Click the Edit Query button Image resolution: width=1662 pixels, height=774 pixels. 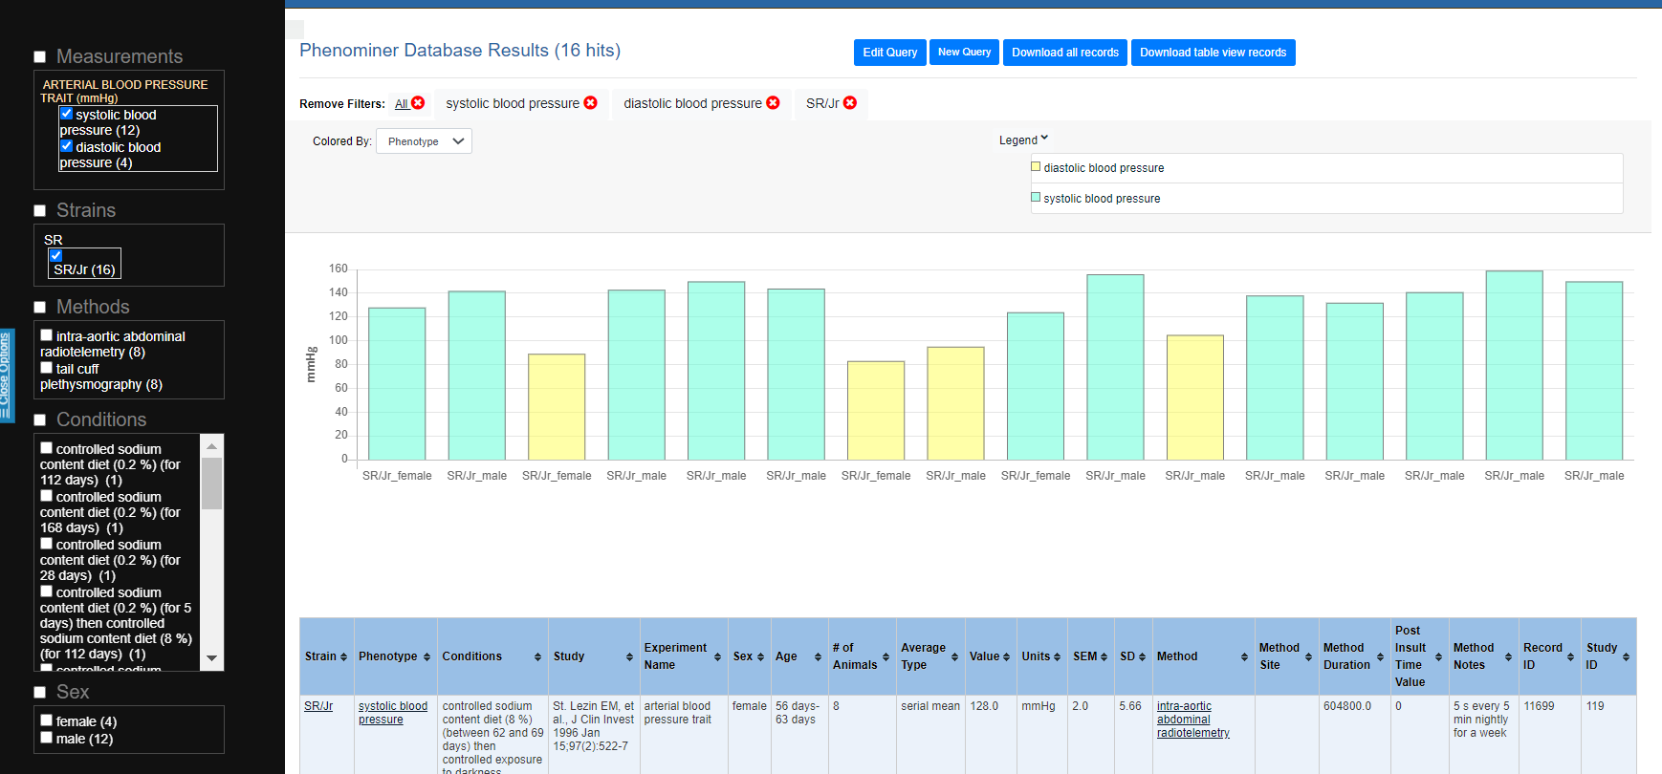(889, 53)
